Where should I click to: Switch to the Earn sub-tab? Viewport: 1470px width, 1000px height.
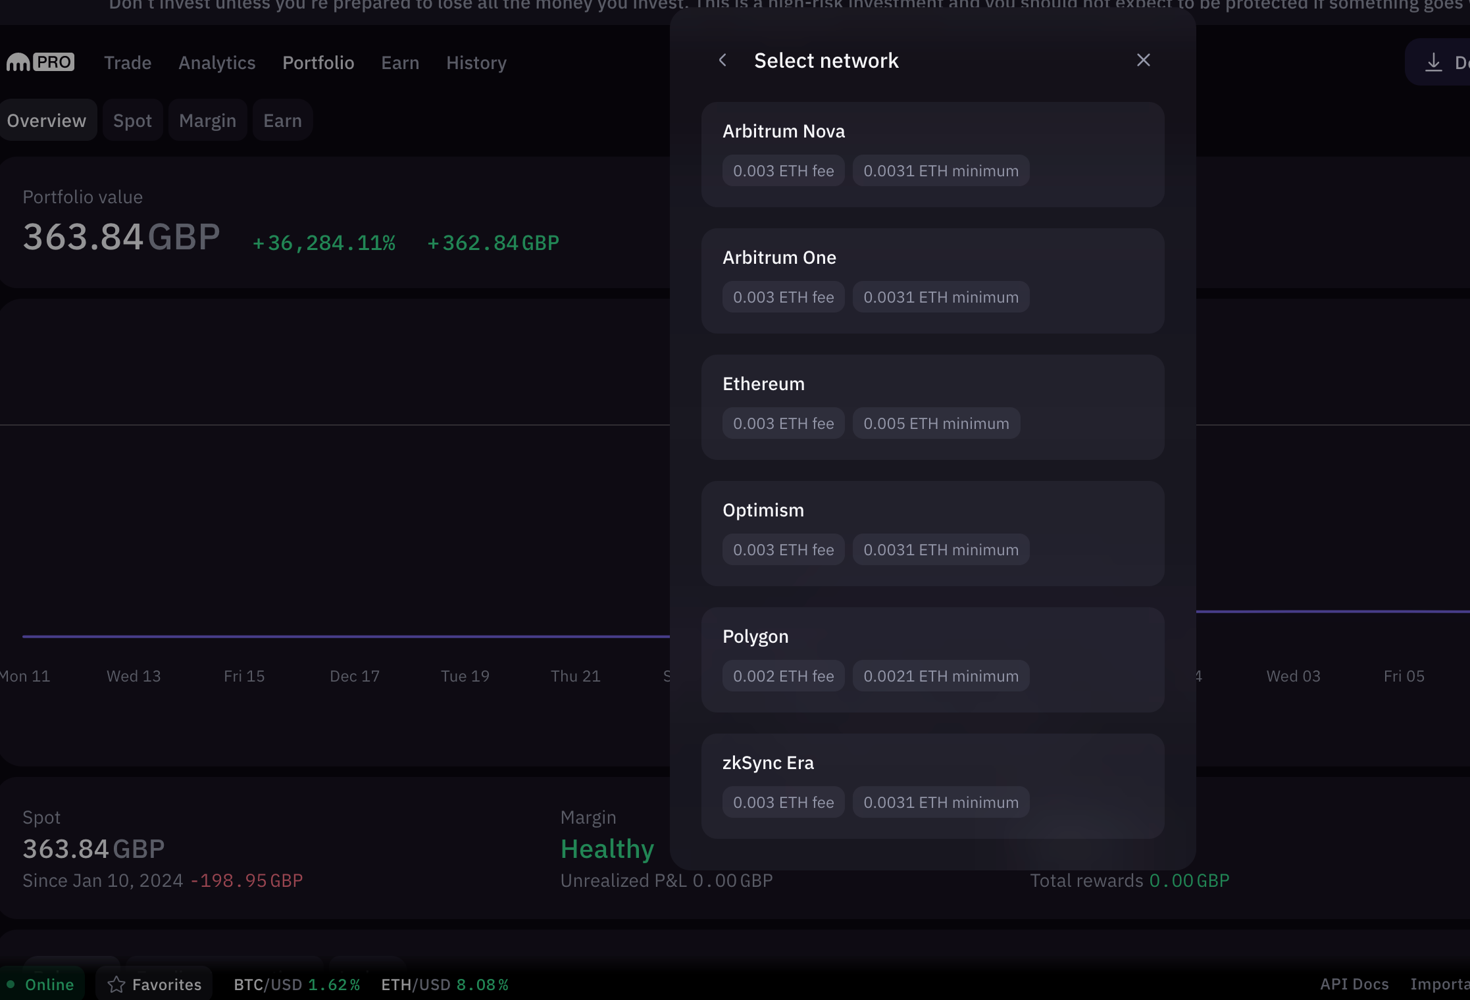point(283,120)
